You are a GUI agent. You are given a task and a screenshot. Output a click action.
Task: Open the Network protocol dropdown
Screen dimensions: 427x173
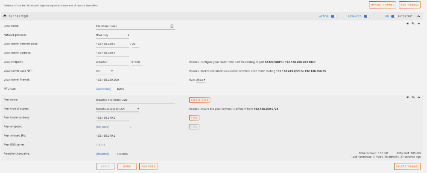click(112, 35)
